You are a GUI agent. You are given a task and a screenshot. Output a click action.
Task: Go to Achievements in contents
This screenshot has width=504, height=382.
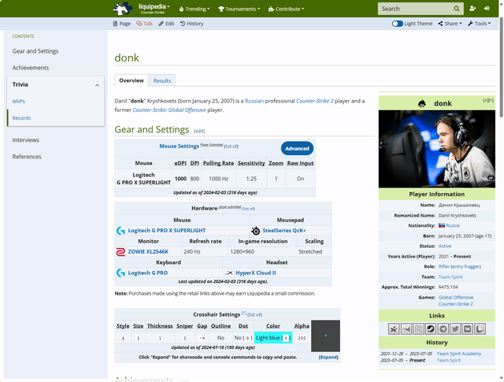(31, 68)
